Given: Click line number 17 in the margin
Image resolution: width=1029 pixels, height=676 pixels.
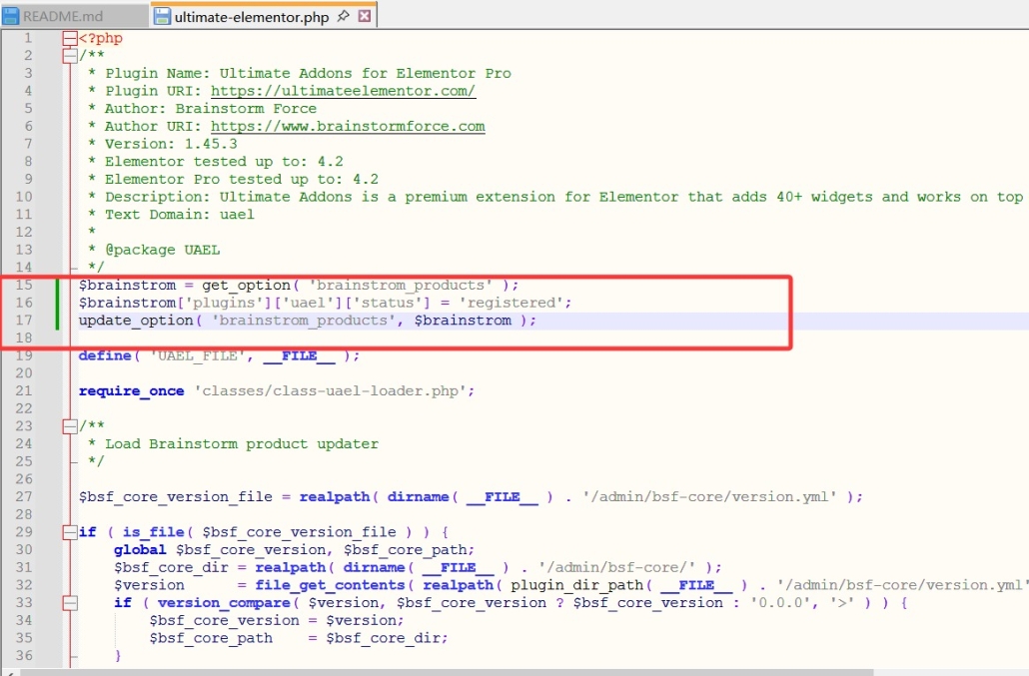Looking at the screenshot, I should point(24,320).
